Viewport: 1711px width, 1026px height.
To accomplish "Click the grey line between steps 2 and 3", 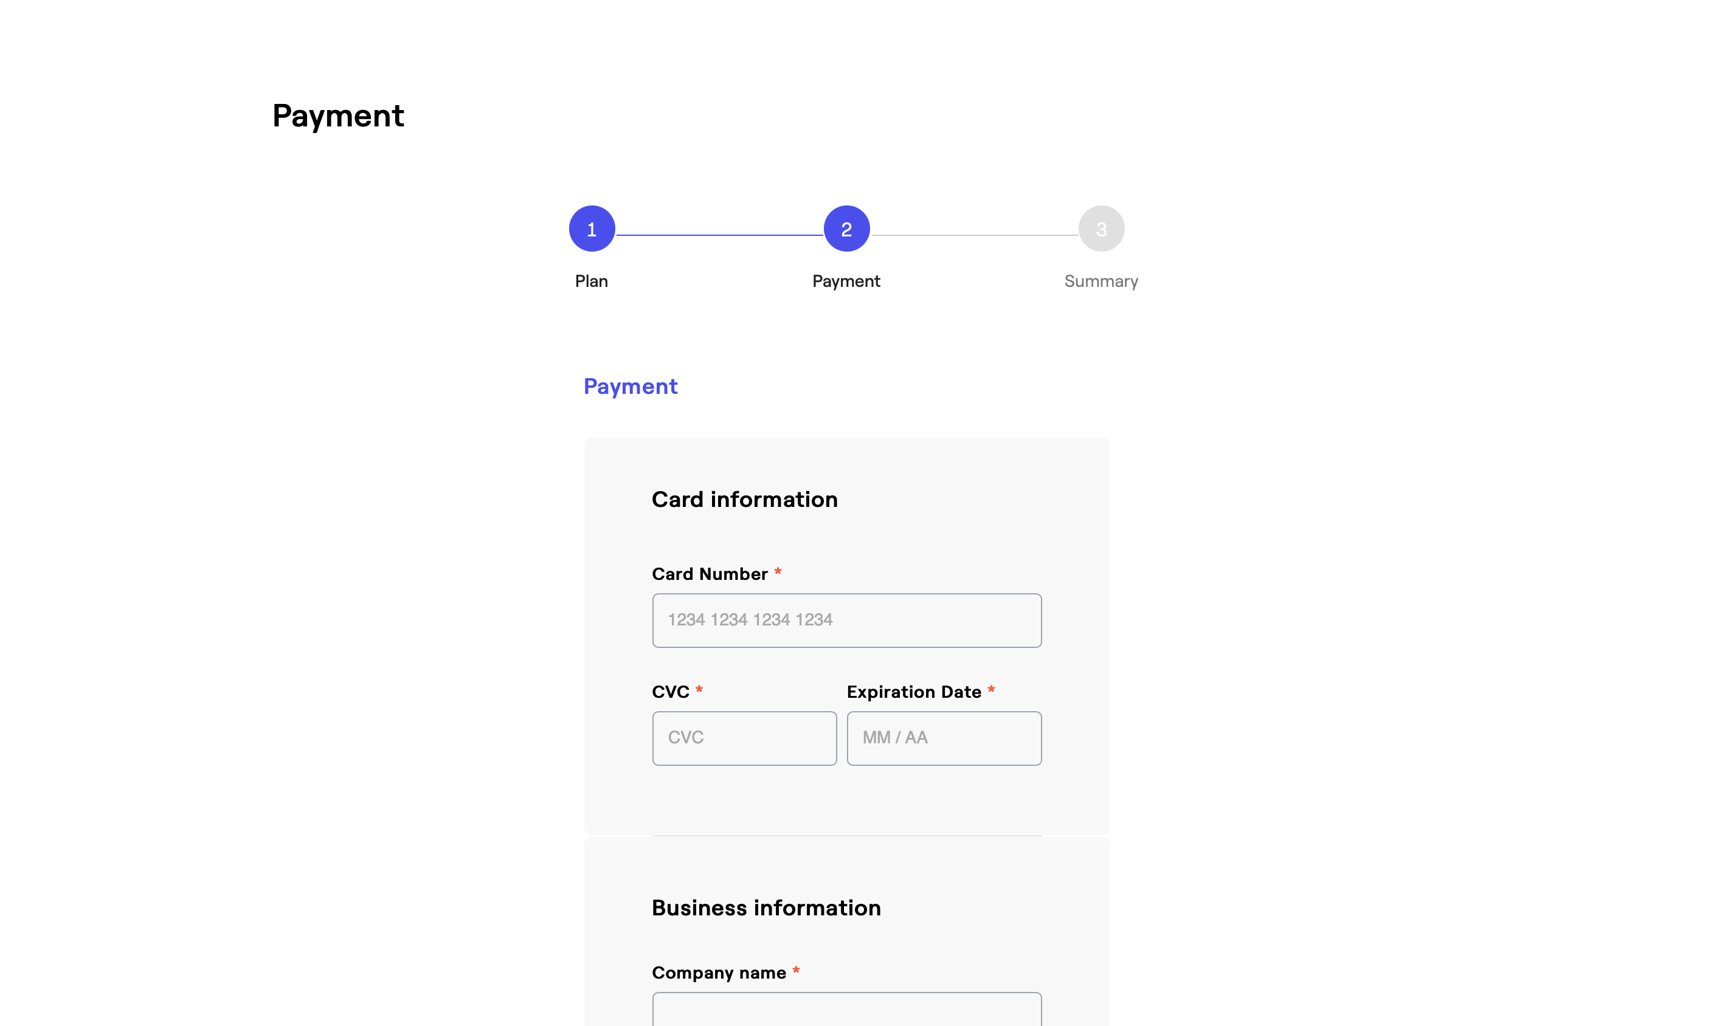I will [974, 235].
